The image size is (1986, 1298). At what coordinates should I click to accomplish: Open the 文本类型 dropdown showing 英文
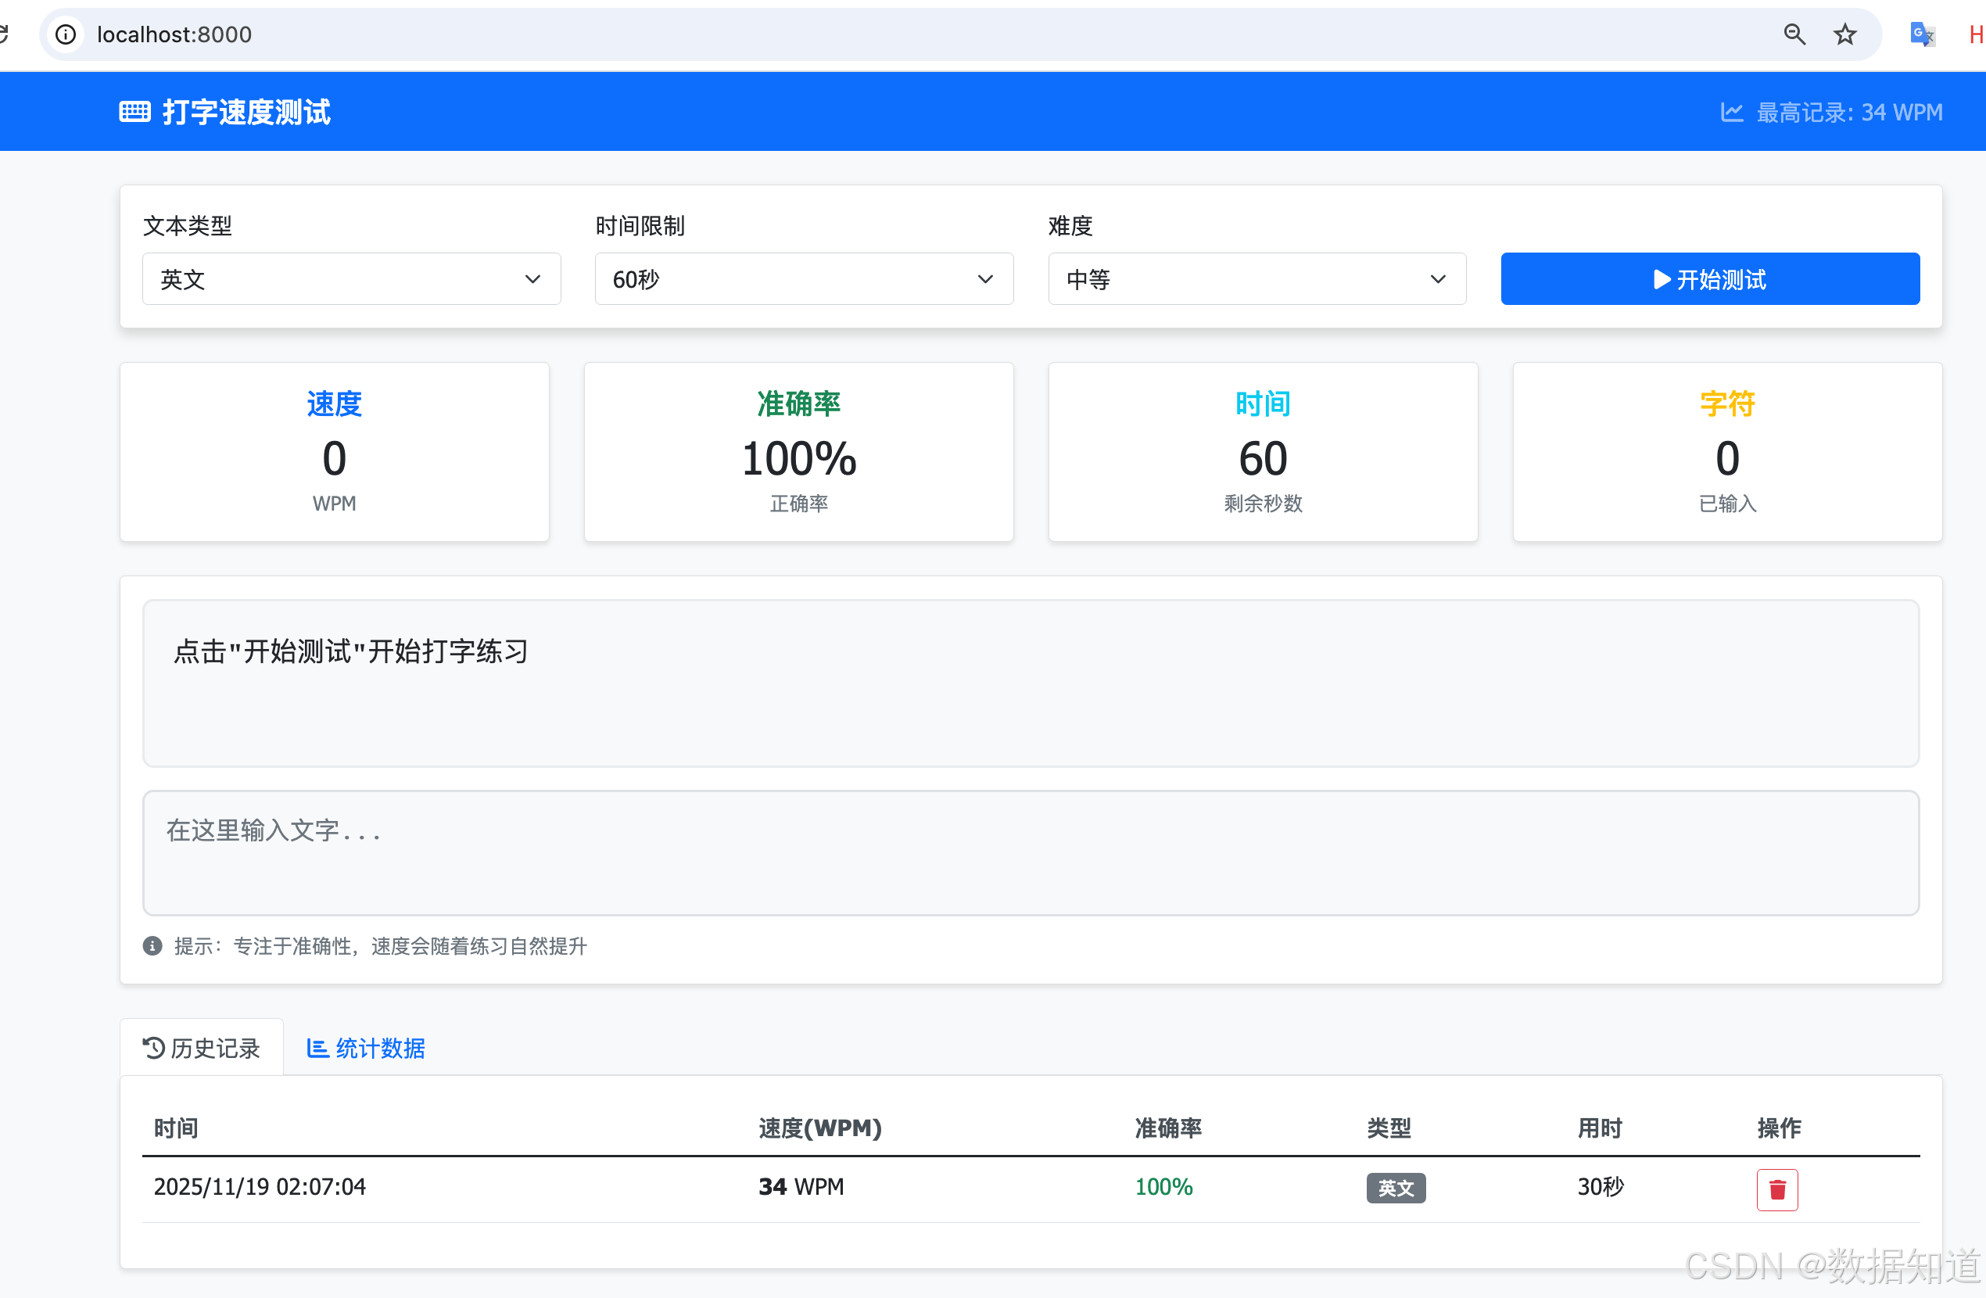pyautogui.click(x=350, y=279)
